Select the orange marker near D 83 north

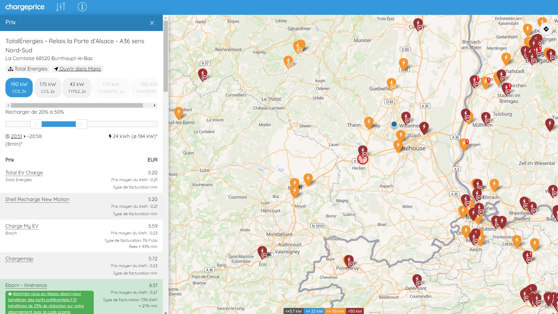(x=404, y=63)
